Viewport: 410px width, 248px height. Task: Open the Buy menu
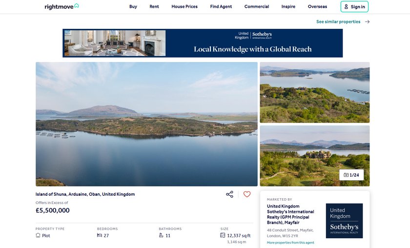[133, 6]
